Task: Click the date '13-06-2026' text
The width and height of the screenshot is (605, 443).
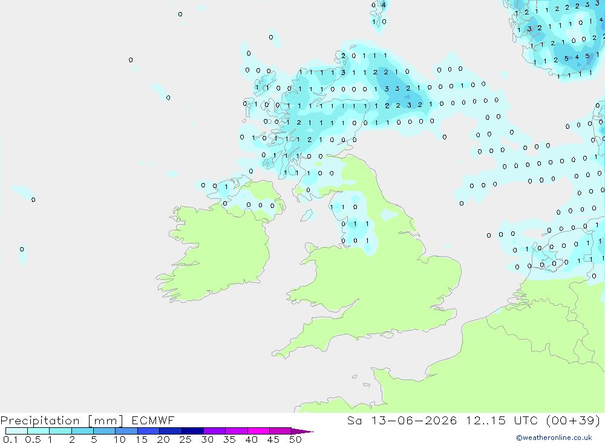Action: point(414,420)
